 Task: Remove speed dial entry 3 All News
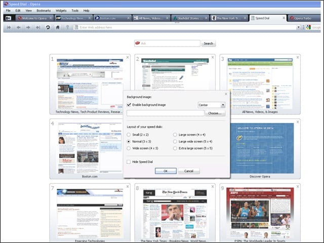pos(298,57)
